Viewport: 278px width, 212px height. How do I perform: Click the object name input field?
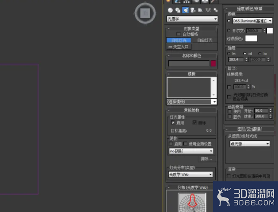189,63
